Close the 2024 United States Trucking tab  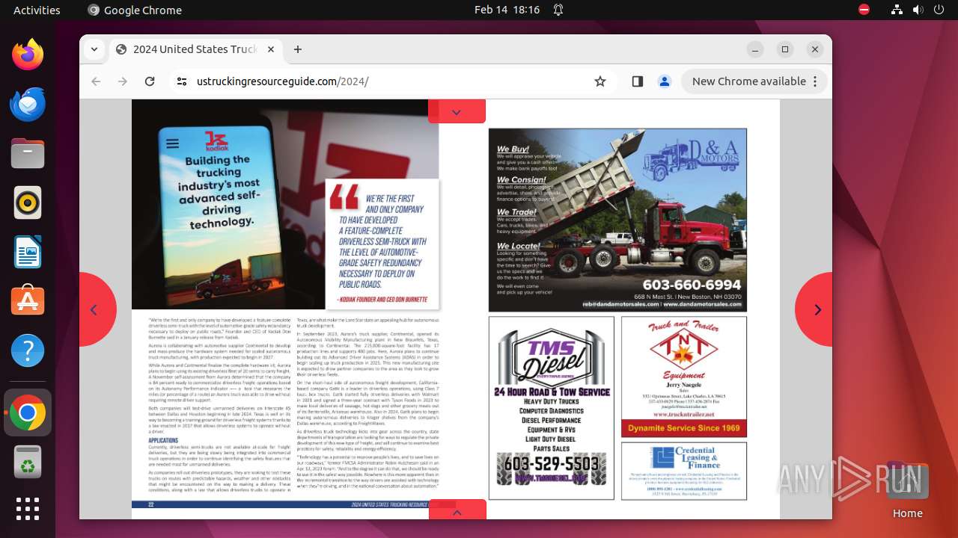tap(271, 49)
